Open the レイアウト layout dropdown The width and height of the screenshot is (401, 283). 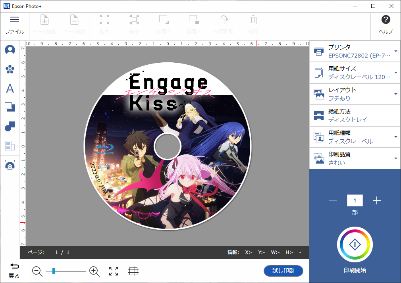coord(355,94)
